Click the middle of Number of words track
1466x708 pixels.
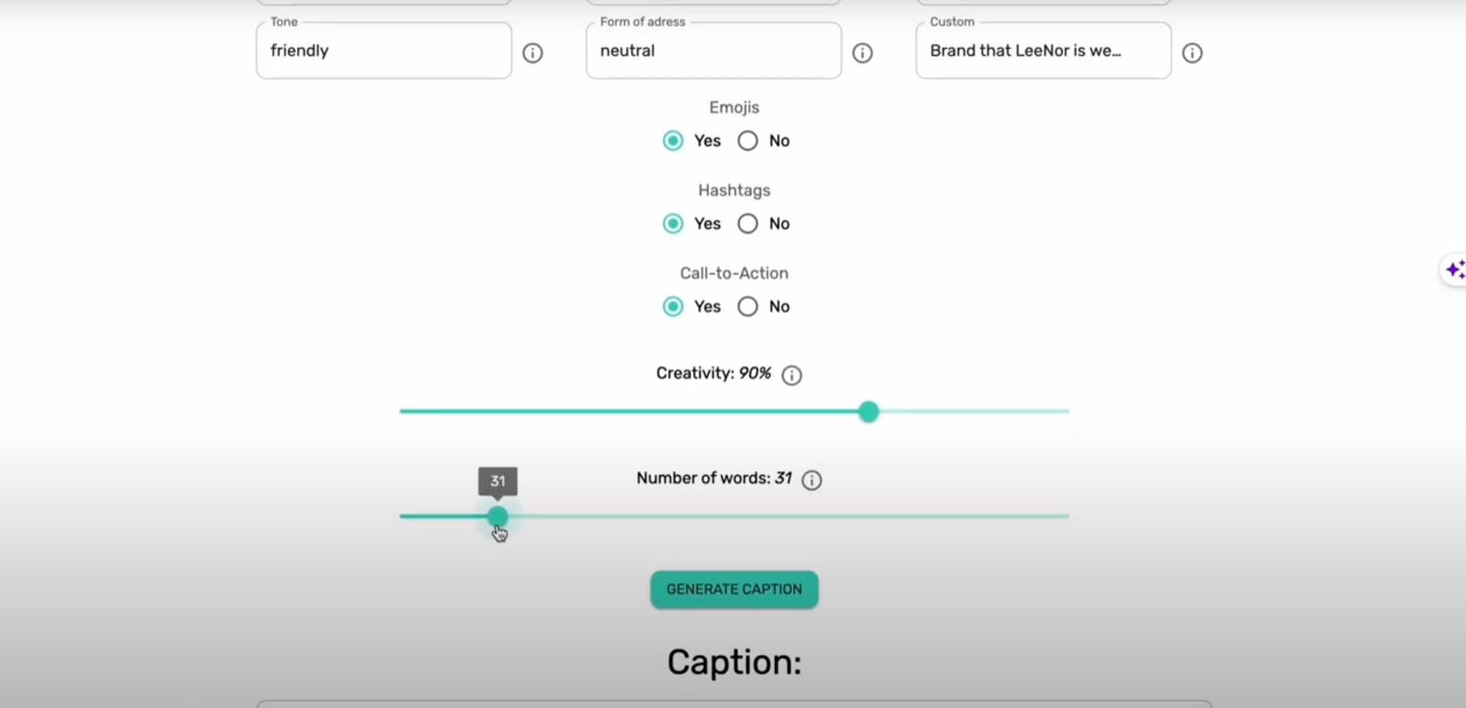(x=735, y=517)
